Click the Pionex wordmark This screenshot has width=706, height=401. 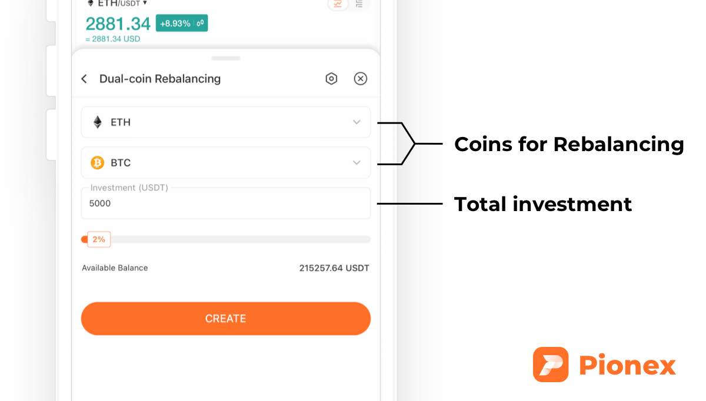pyautogui.click(x=627, y=365)
